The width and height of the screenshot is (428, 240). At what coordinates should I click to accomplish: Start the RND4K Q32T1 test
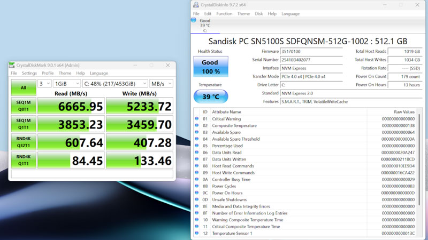tap(22, 143)
